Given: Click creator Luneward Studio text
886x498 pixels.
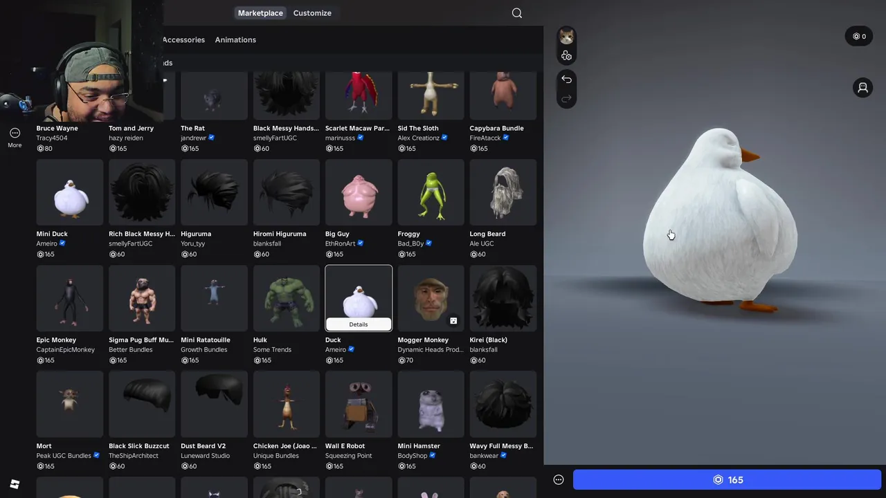Looking at the screenshot, I should [205, 456].
